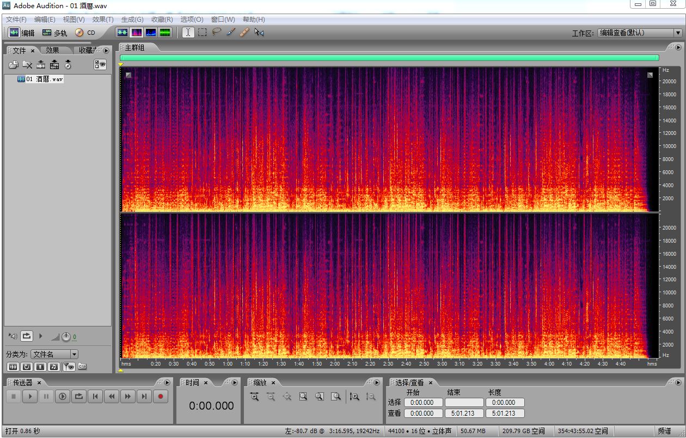This screenshot has width=686, height=438.
Task: Adjust the preview volume knob
Action: (x=66, y=337)
